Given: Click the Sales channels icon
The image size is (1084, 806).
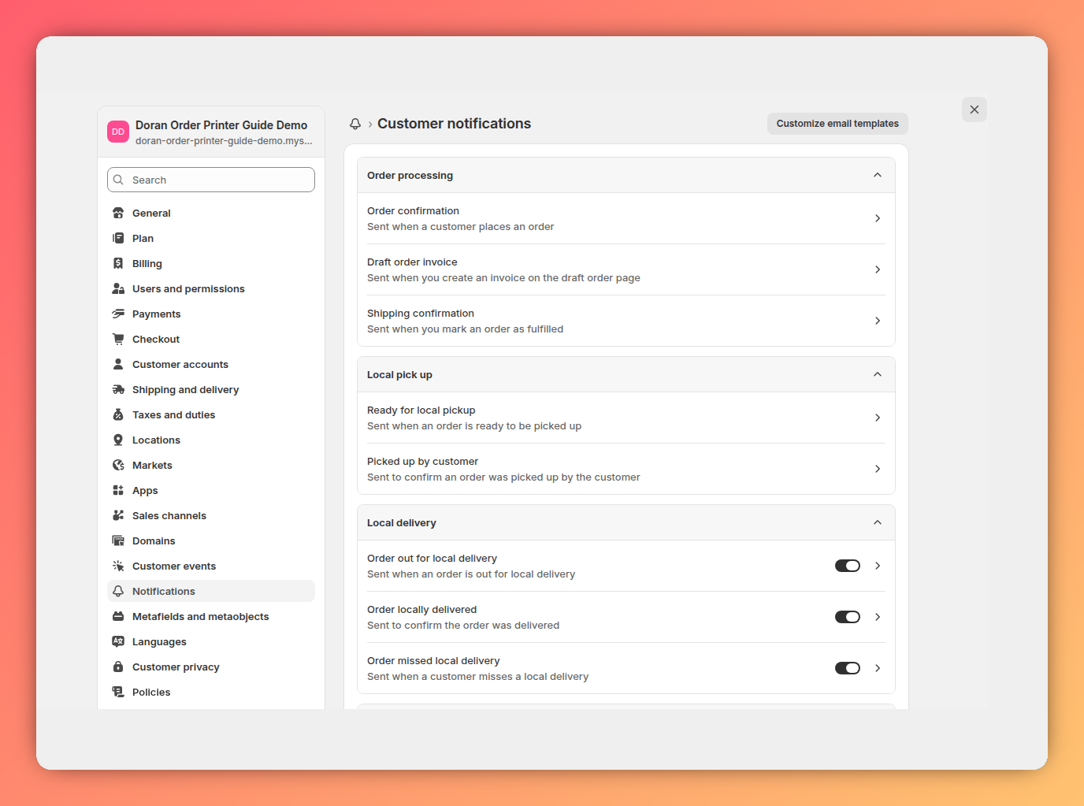Looking at the screenshot, I should pos(118,515).
